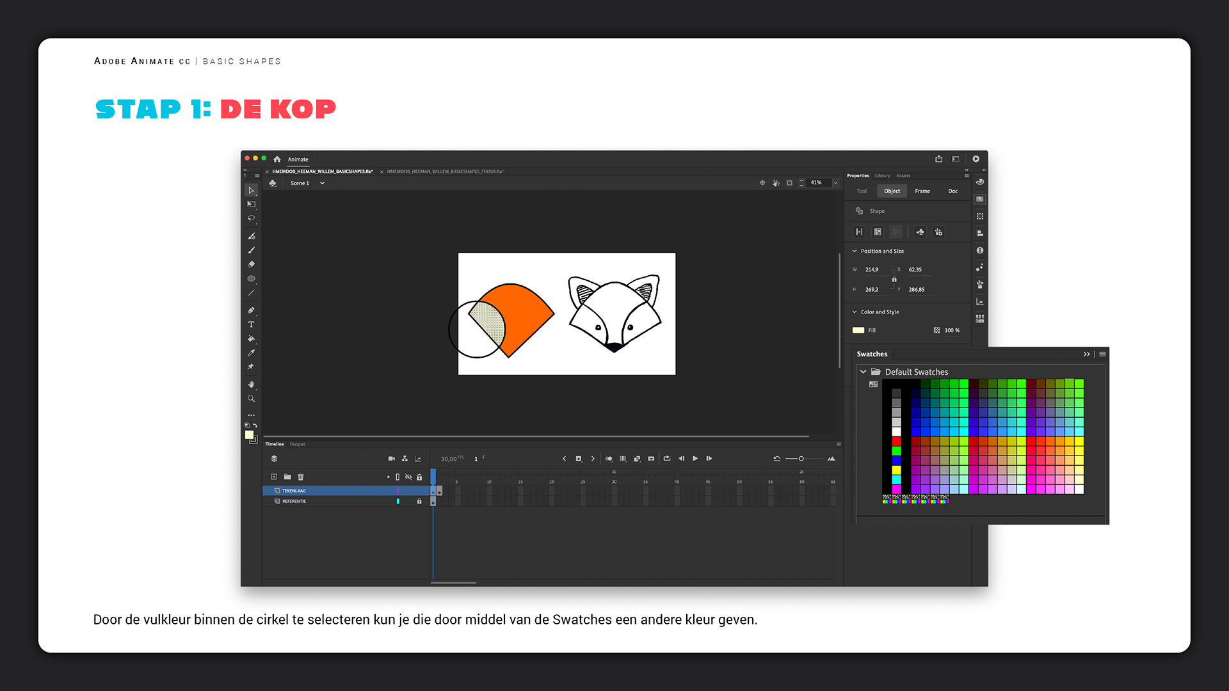
Task: Toggle the width-height constrain lock
Action: click(x=894, y=280)
